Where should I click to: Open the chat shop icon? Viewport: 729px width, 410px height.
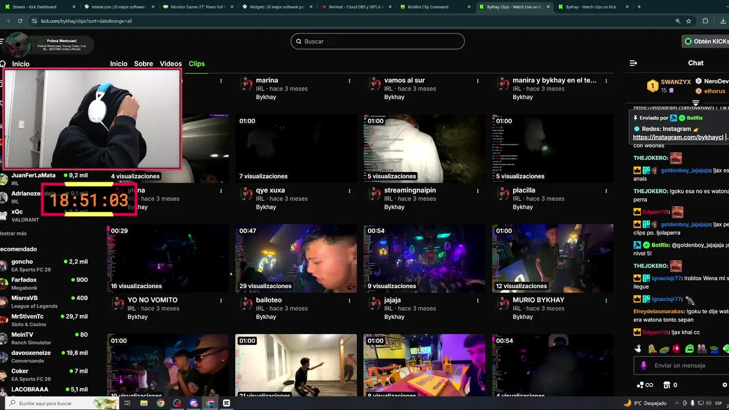[666, 385]
